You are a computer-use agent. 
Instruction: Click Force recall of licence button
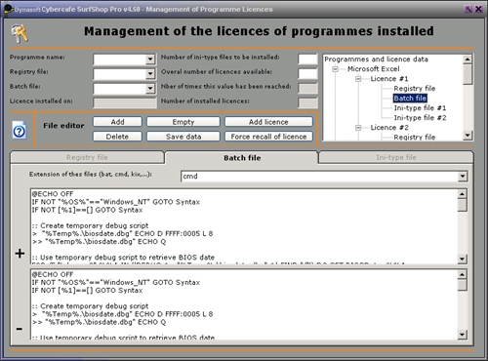268,137
